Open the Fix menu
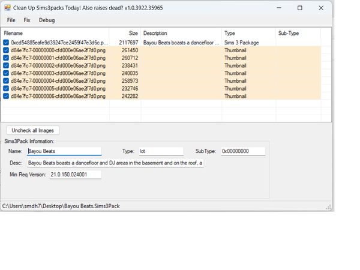 [27, 20]
